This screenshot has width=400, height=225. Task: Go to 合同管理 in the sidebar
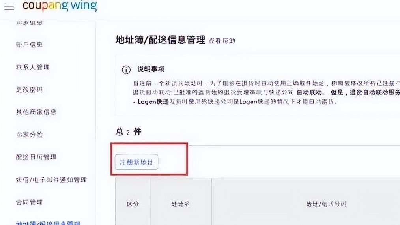pos(29,202)
